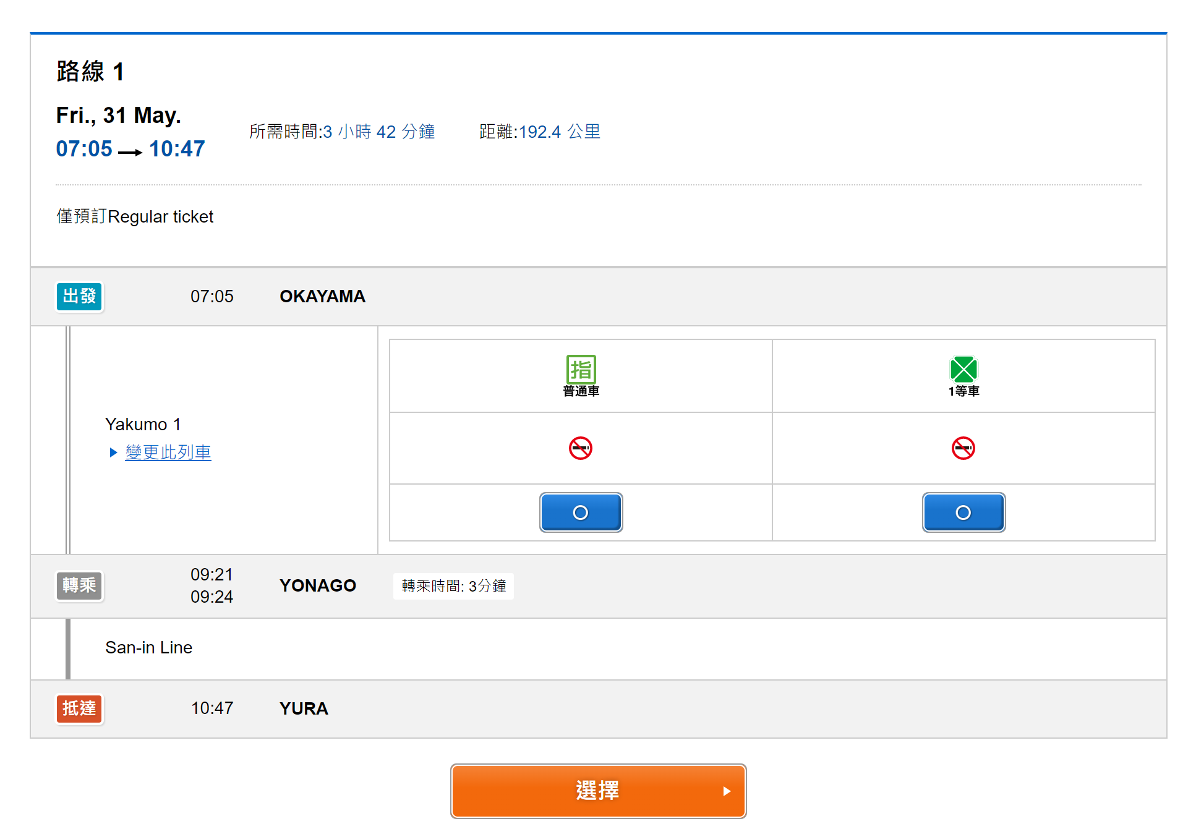
Task: Click the 轉乘時間: 3分鐘 label
Action: (453, 586)
